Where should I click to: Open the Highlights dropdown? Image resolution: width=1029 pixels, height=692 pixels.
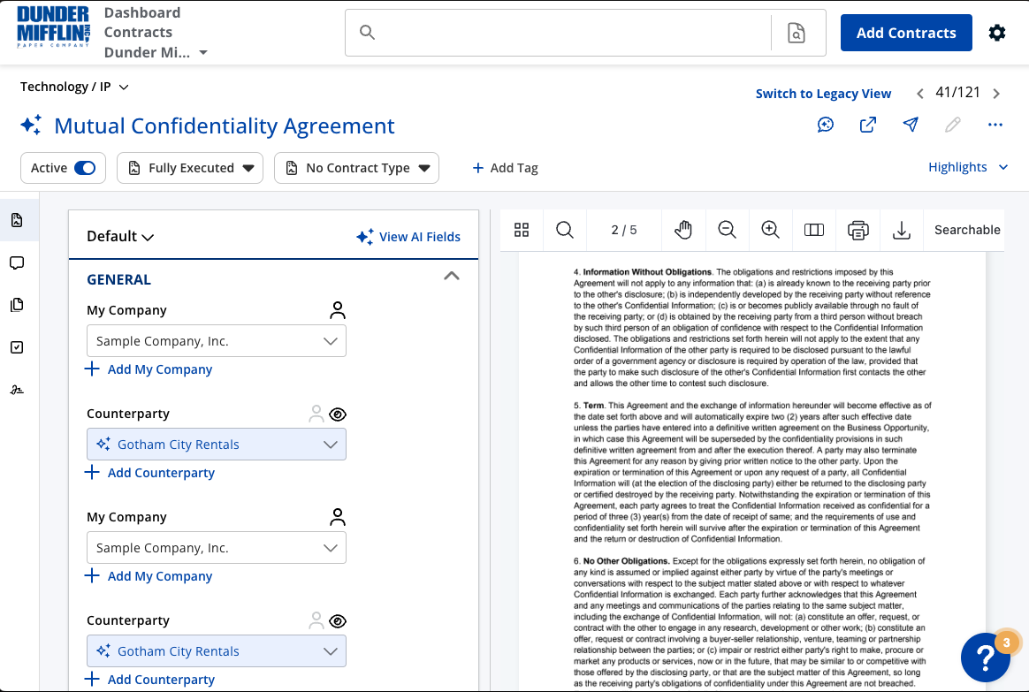pyautogui.click(x=968, y=166)
